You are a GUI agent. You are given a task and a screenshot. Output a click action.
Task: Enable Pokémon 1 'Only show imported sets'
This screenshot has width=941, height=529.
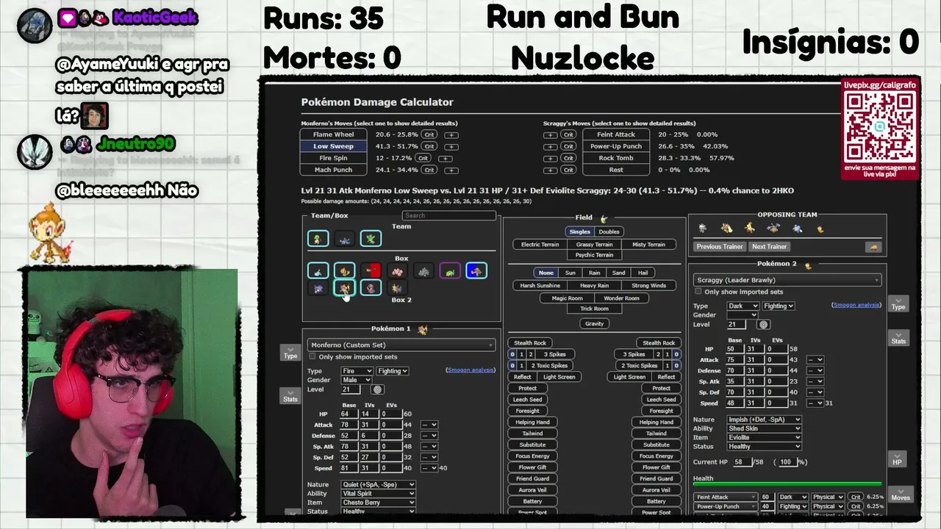312,357
